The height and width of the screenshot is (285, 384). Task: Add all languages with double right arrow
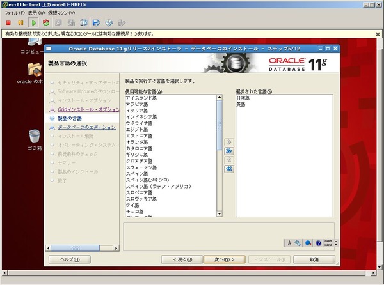coord(229,151)
